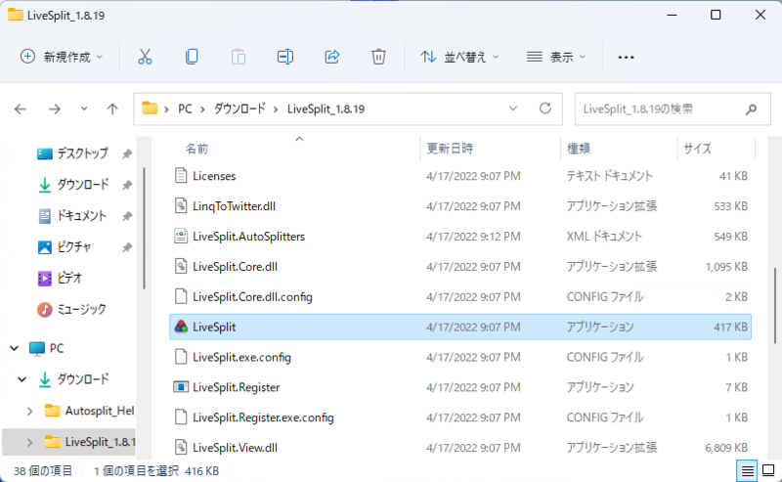The width and height of the screenshot is (782, 482).
Task: Open ピクチャ in quick access
Action: (65, 246)
